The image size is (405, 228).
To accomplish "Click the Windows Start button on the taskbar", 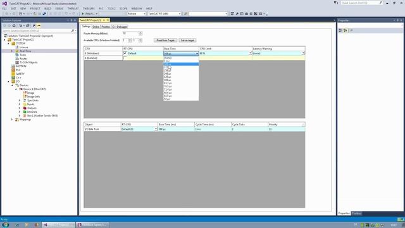I will point(6,225).
